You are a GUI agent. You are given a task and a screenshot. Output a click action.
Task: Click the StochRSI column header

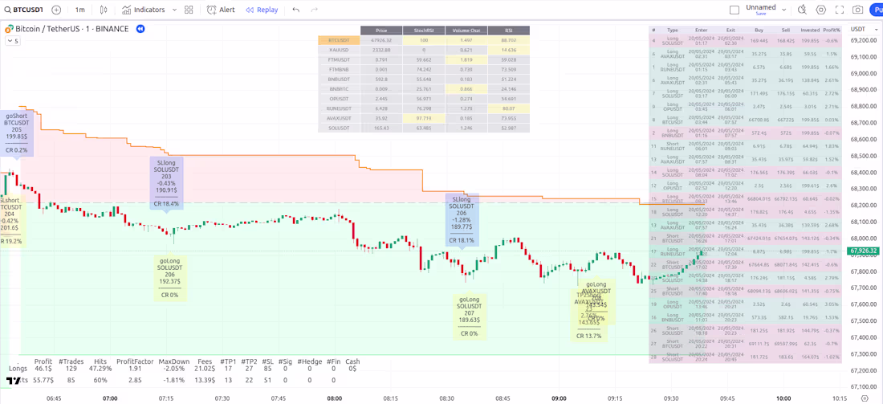424,31
